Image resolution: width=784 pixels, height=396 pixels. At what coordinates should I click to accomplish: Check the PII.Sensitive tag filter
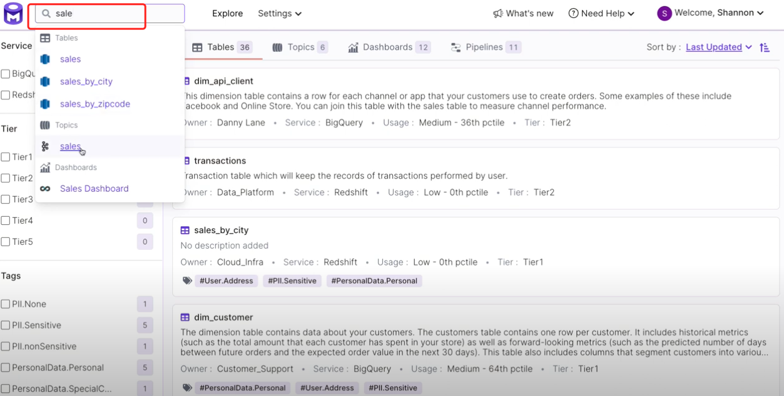[6, 325]
